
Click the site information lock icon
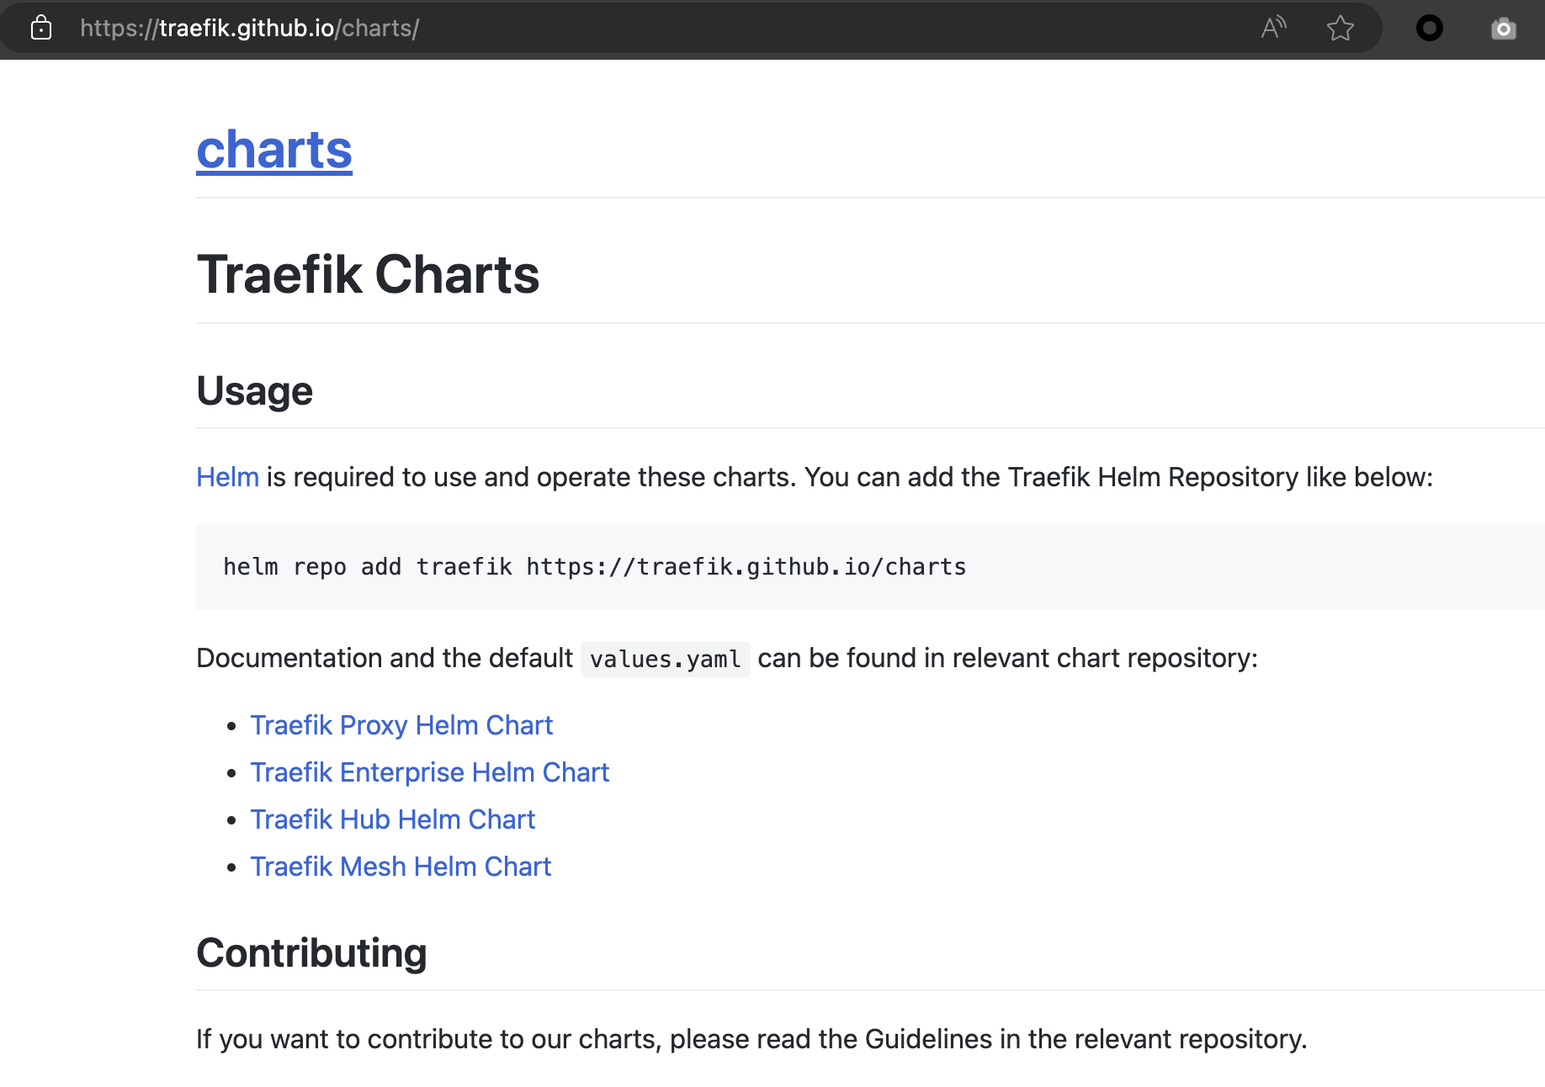(40, 29)
